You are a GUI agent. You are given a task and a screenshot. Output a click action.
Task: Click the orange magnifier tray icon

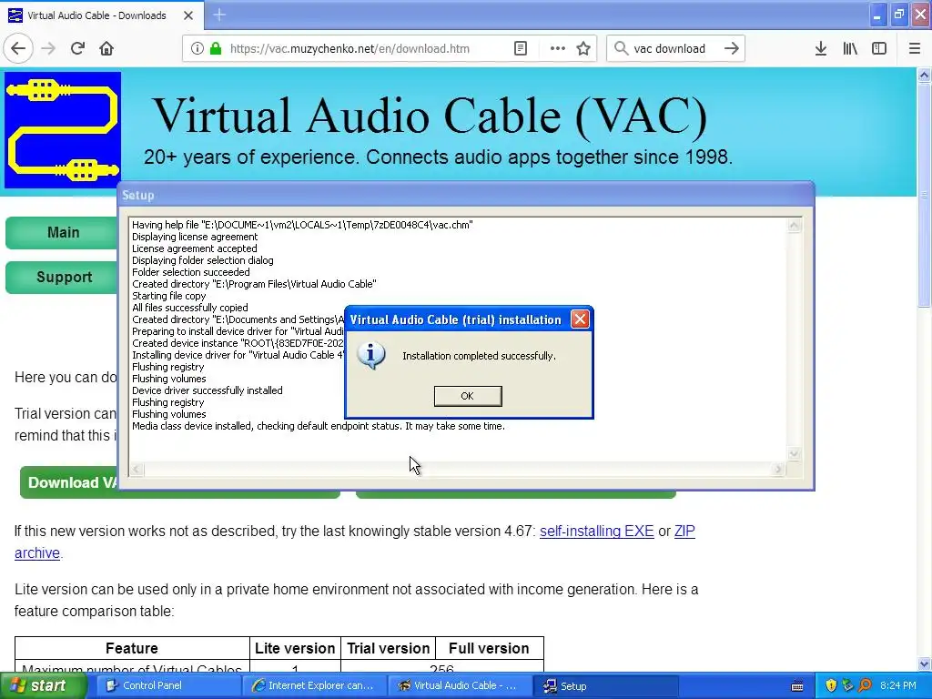tap(866, 685)
